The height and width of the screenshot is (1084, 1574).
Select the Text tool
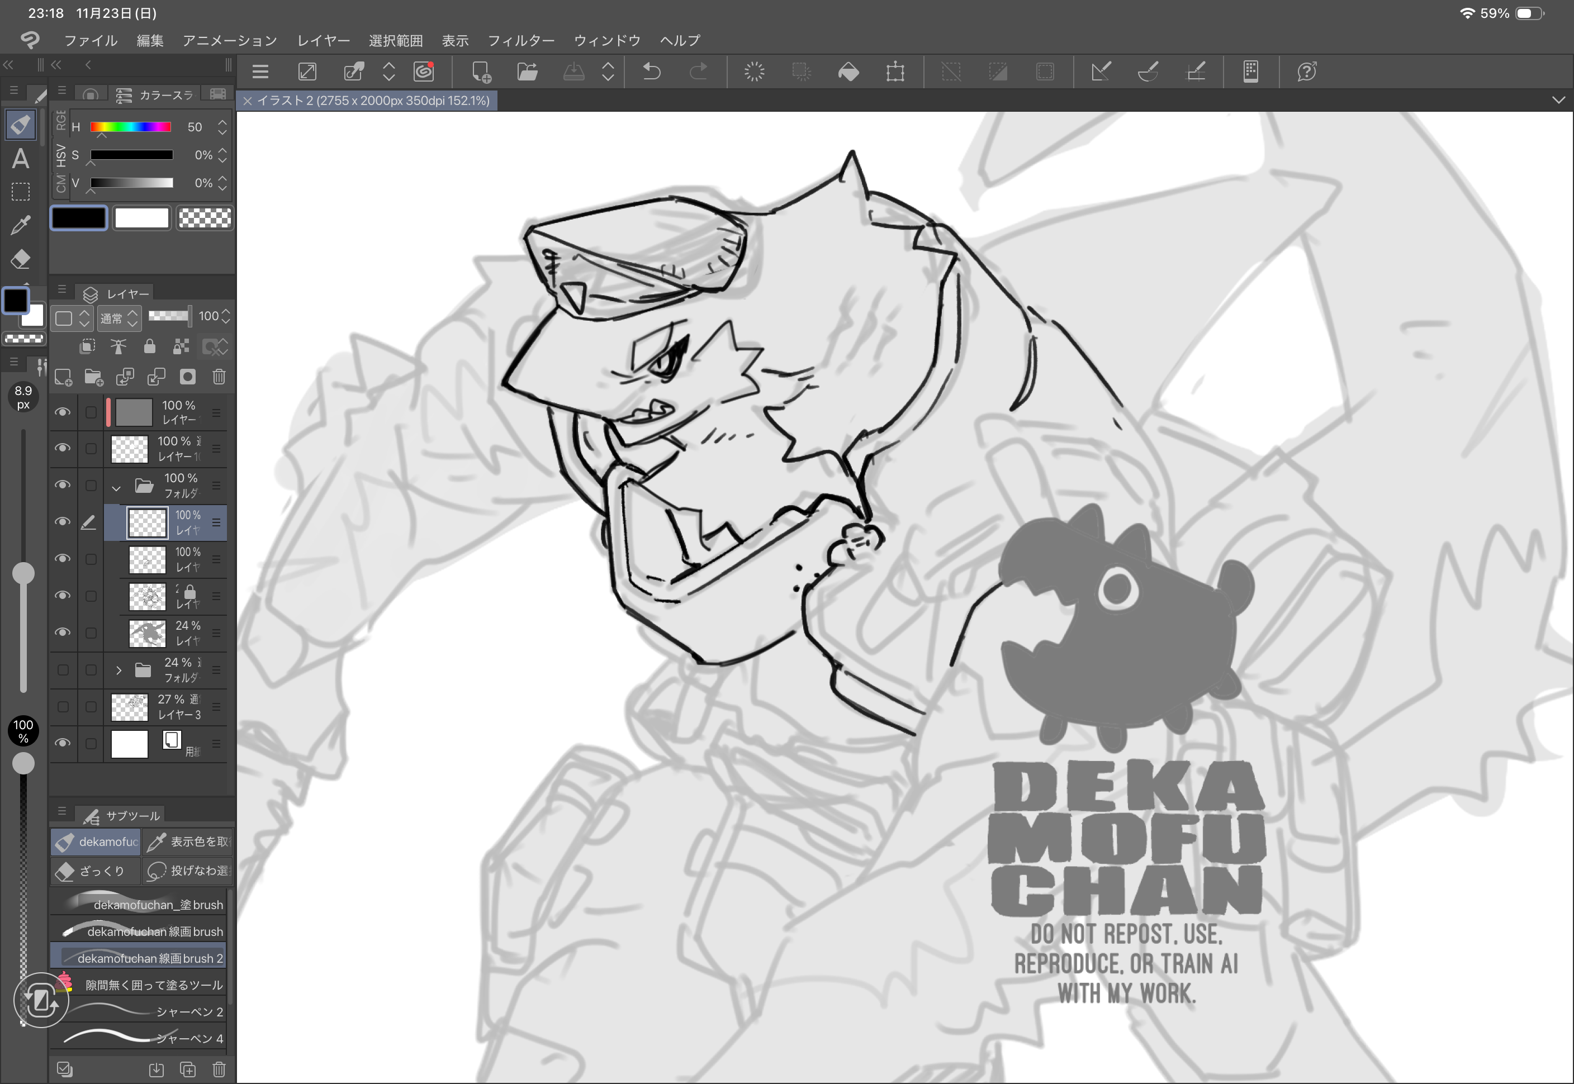(x=20, y=159)
